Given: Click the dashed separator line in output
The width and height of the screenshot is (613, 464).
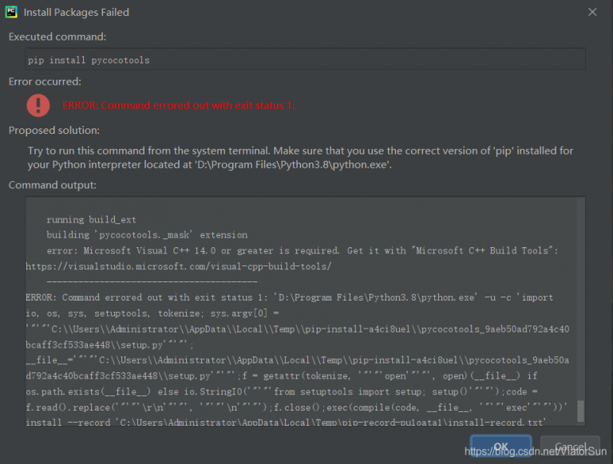Looking at the screenshot, I should click(152, 281).
